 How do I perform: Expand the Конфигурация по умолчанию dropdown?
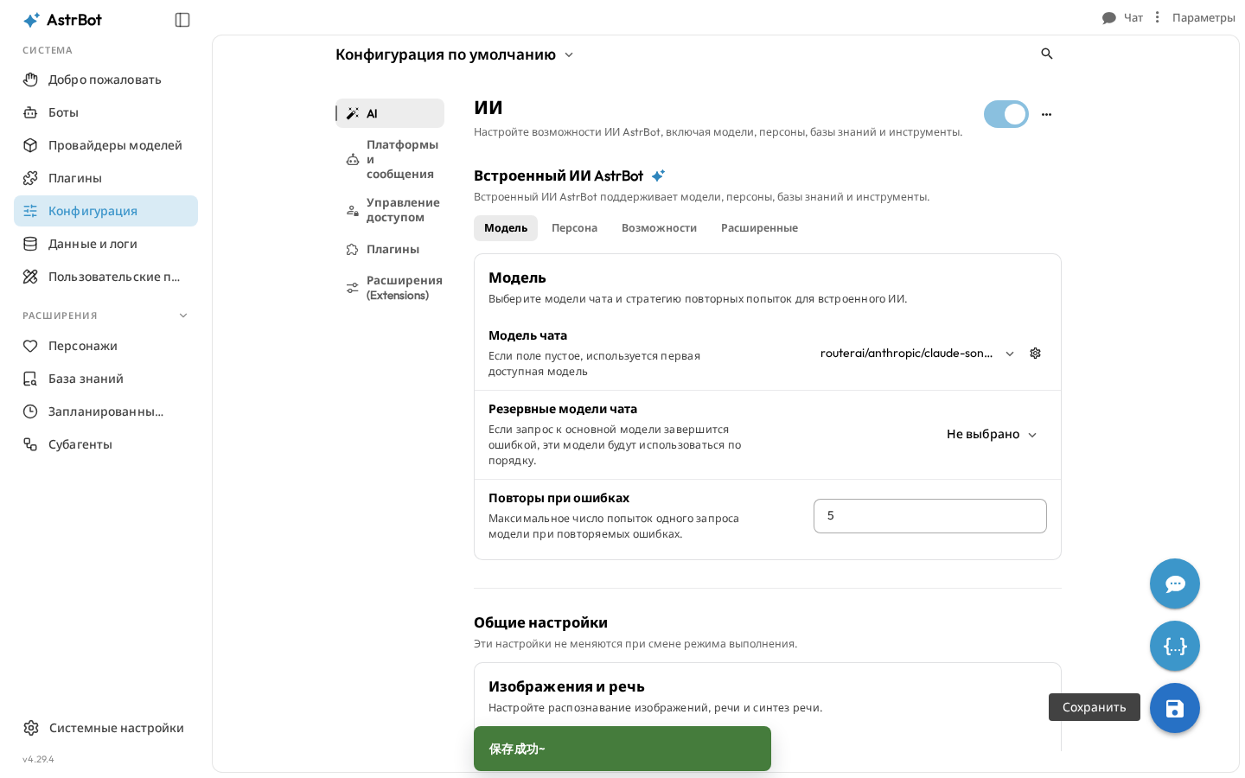455,54
